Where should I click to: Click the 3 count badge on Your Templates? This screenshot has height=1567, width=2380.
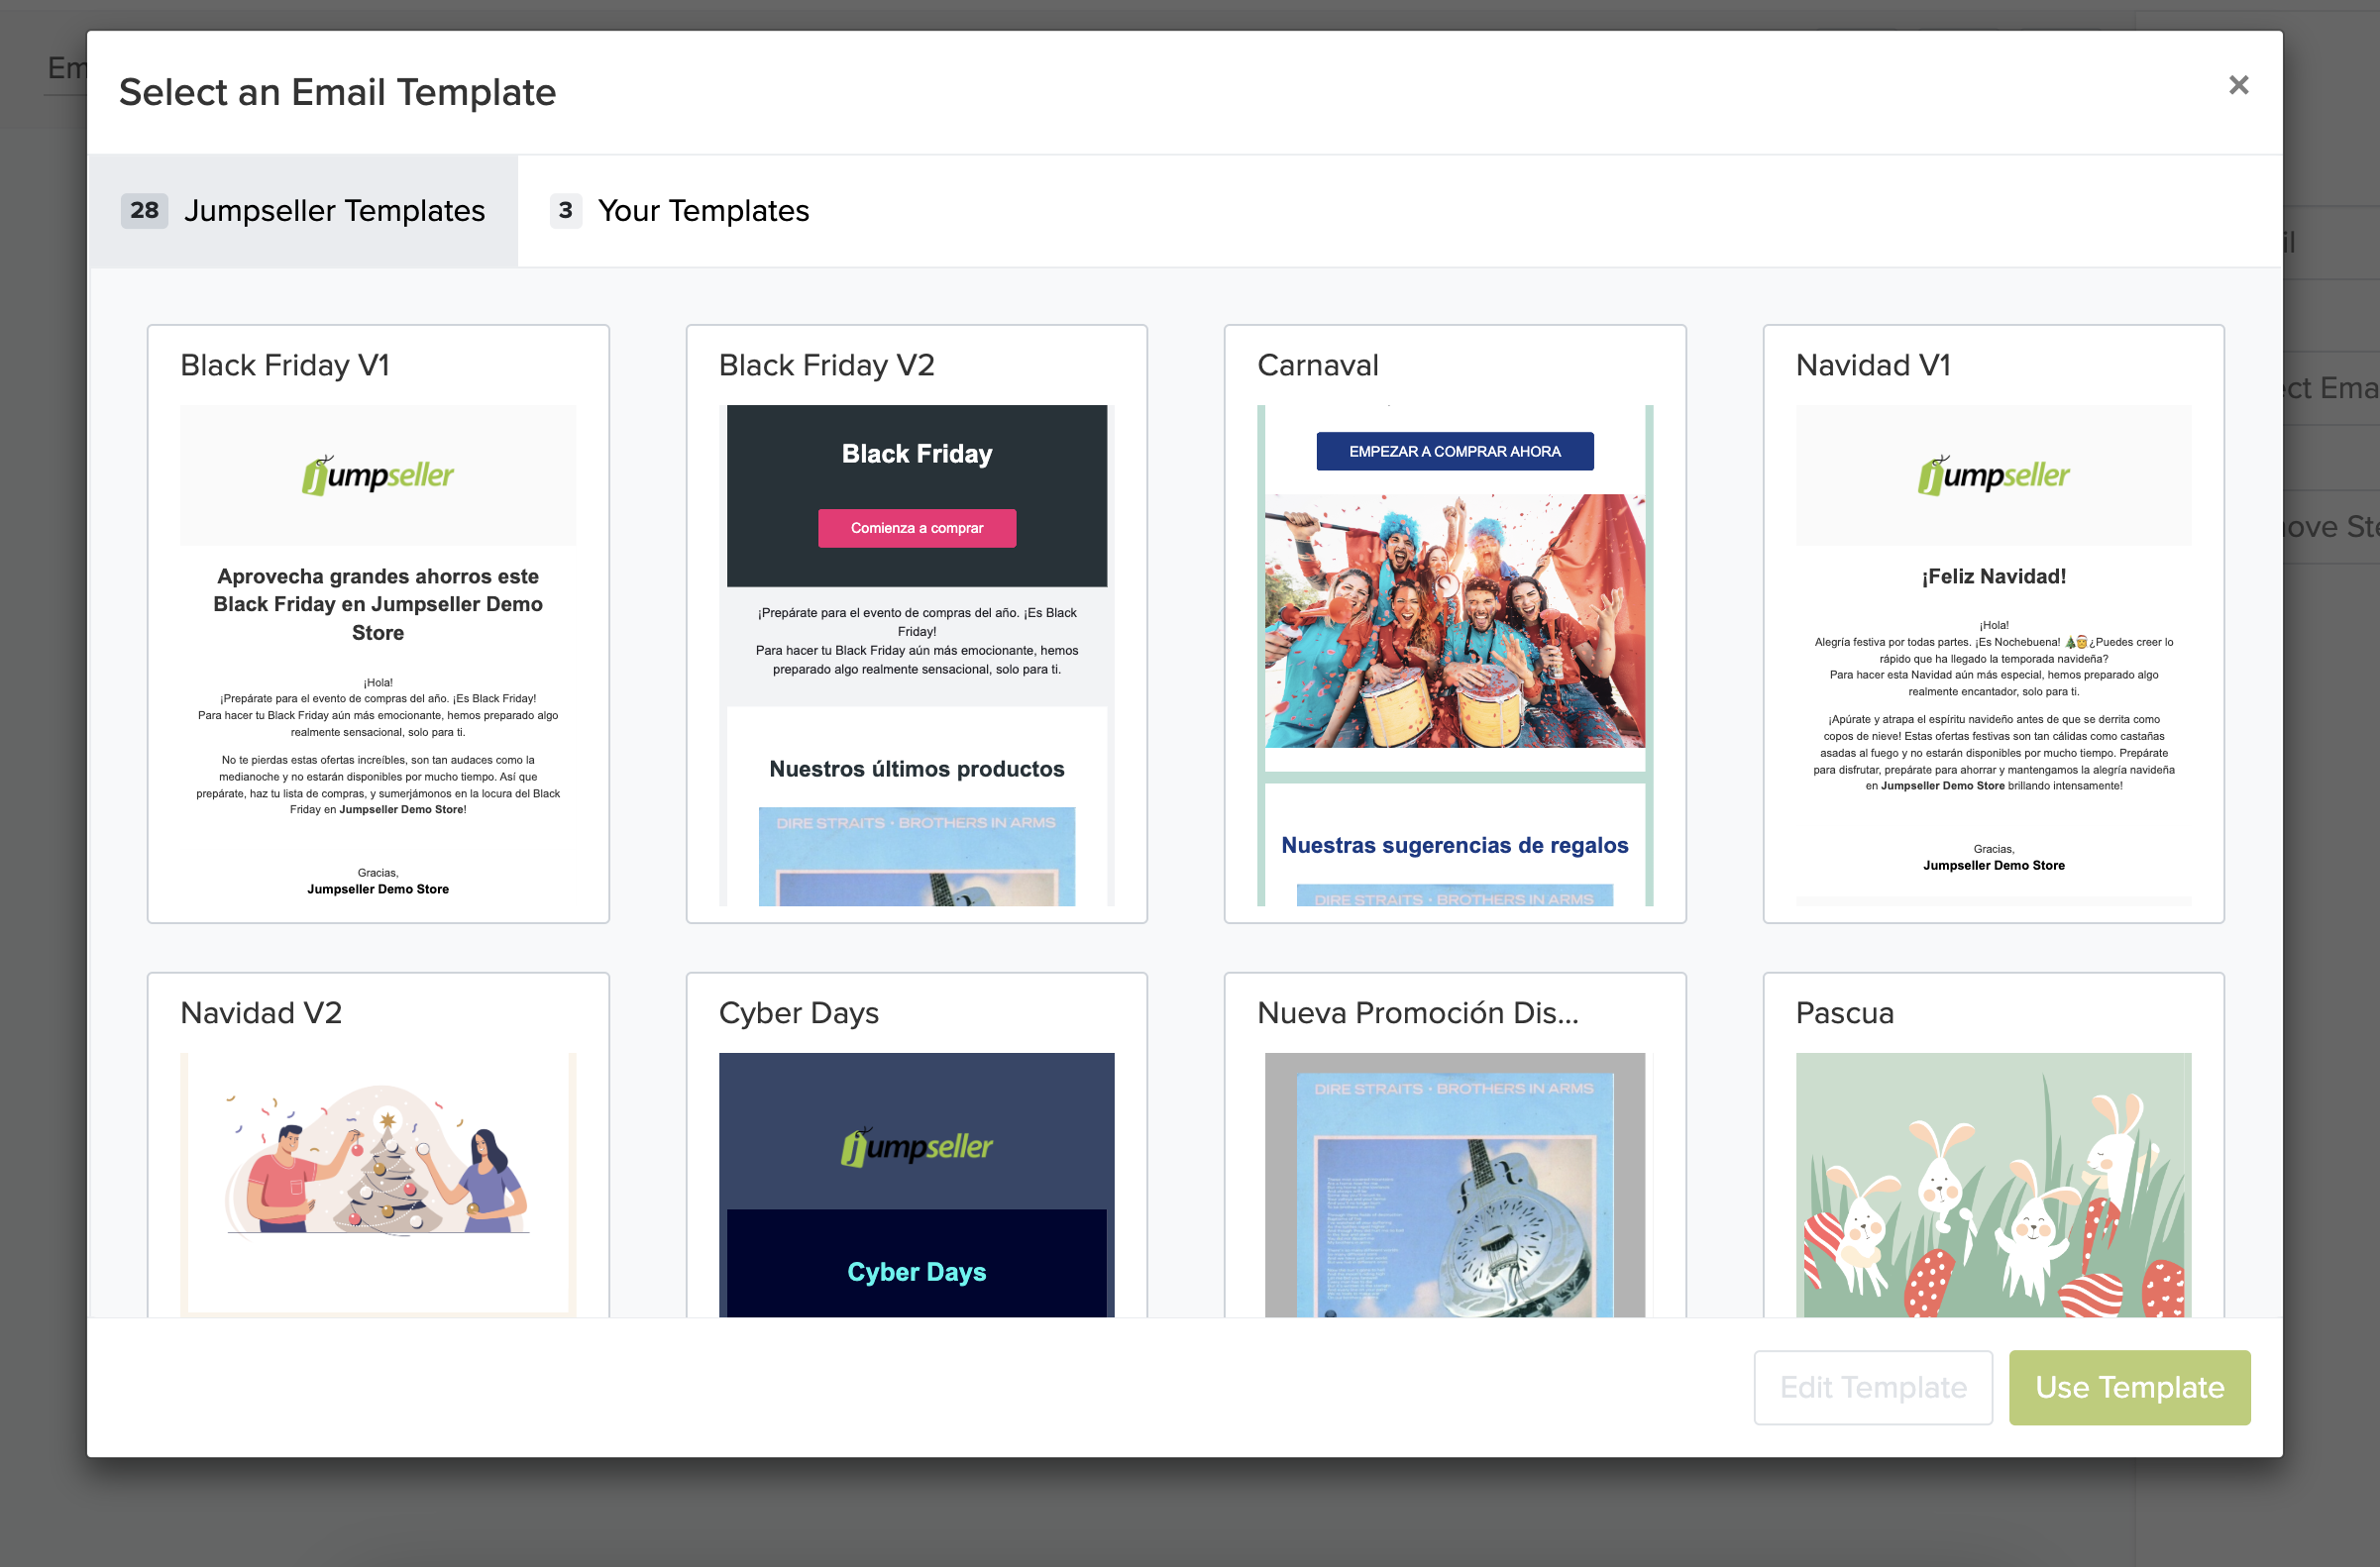565,211
